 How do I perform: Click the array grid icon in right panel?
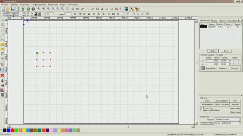pyautogui.click(x=202, y=68)
